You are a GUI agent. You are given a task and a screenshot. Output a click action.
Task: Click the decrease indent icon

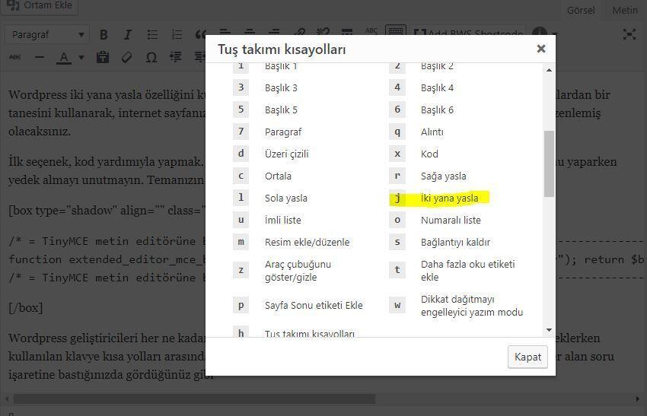177,58
